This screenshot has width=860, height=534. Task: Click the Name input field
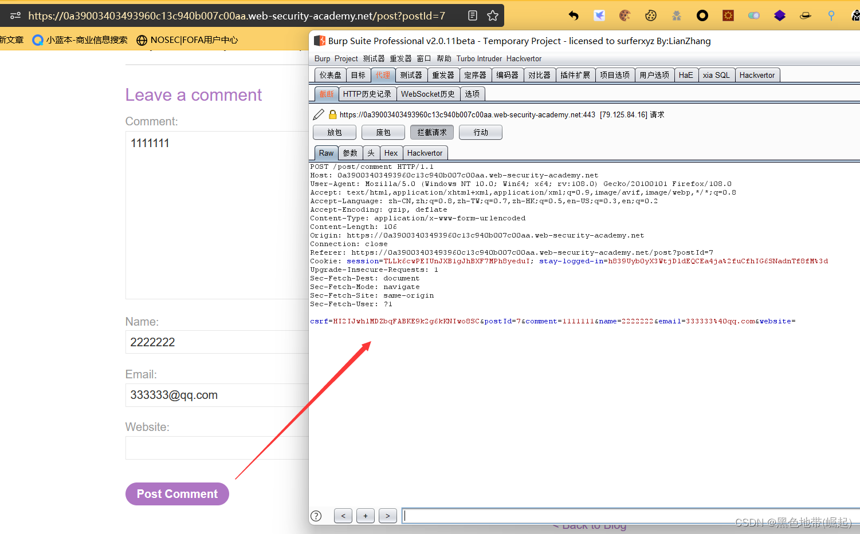(x=217, y=342)
